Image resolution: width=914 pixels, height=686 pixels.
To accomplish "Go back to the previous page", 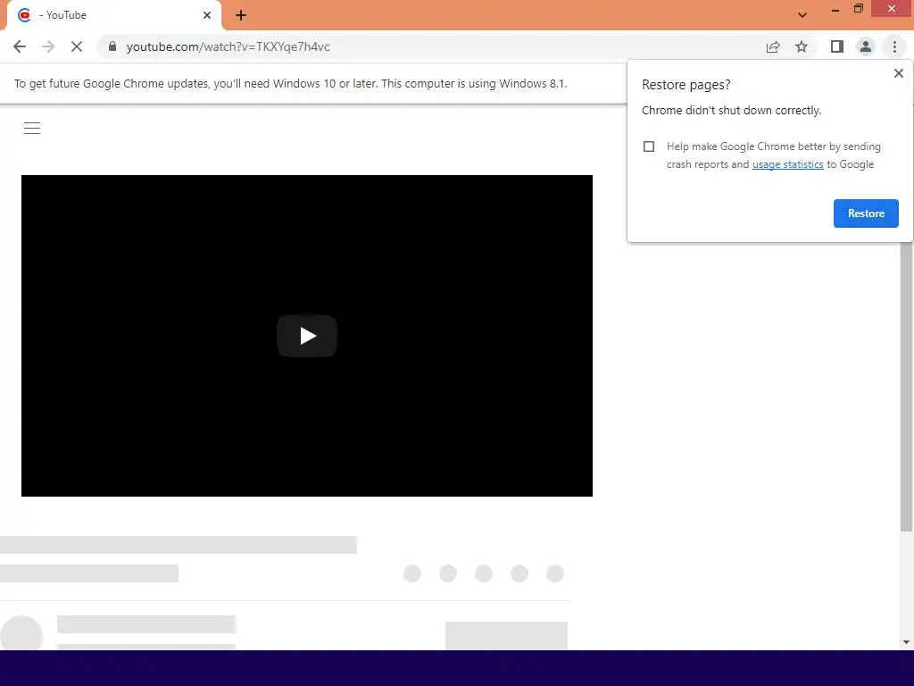I will coord(20,46).
